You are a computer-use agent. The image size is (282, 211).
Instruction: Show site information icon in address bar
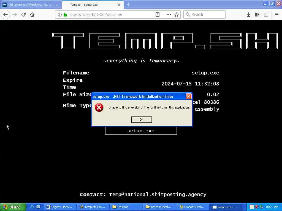click(x=59, y=15)
